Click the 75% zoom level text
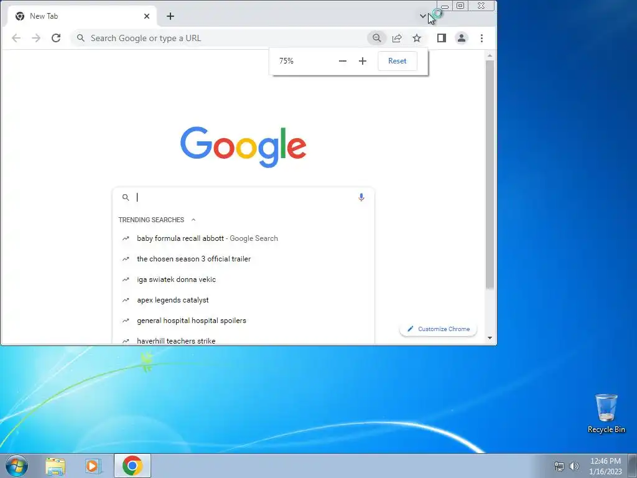The image size is (637, 478). point(286,61)
